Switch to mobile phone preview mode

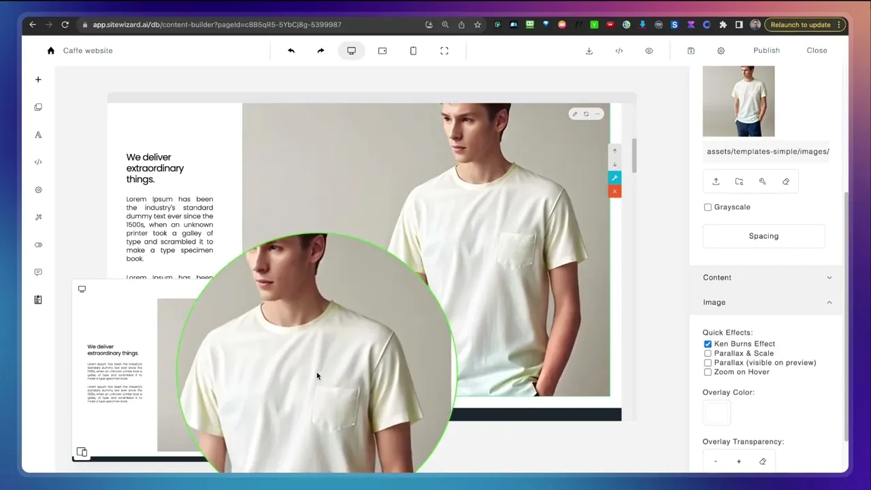tap(413, 50)
